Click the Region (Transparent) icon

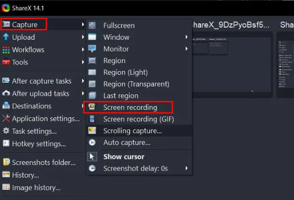92,84
